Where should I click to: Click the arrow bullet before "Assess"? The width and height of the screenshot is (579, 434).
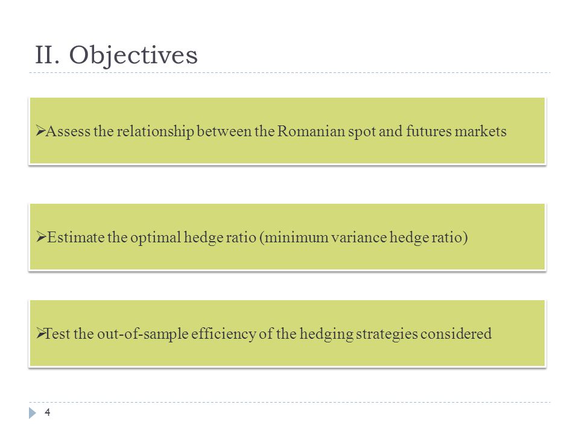coord(40,131)
